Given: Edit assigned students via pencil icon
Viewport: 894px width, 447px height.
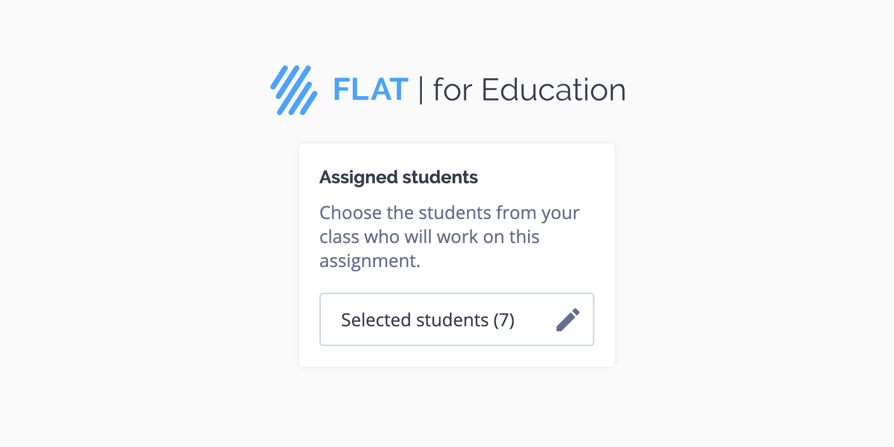Looking at the screenshot, I should [568, 320].
